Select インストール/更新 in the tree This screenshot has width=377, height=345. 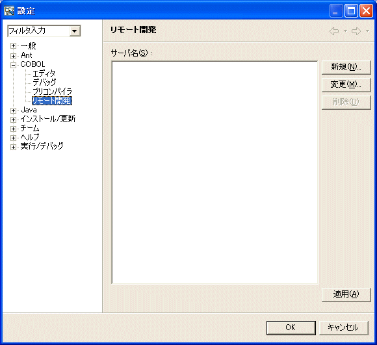[48, 119]
